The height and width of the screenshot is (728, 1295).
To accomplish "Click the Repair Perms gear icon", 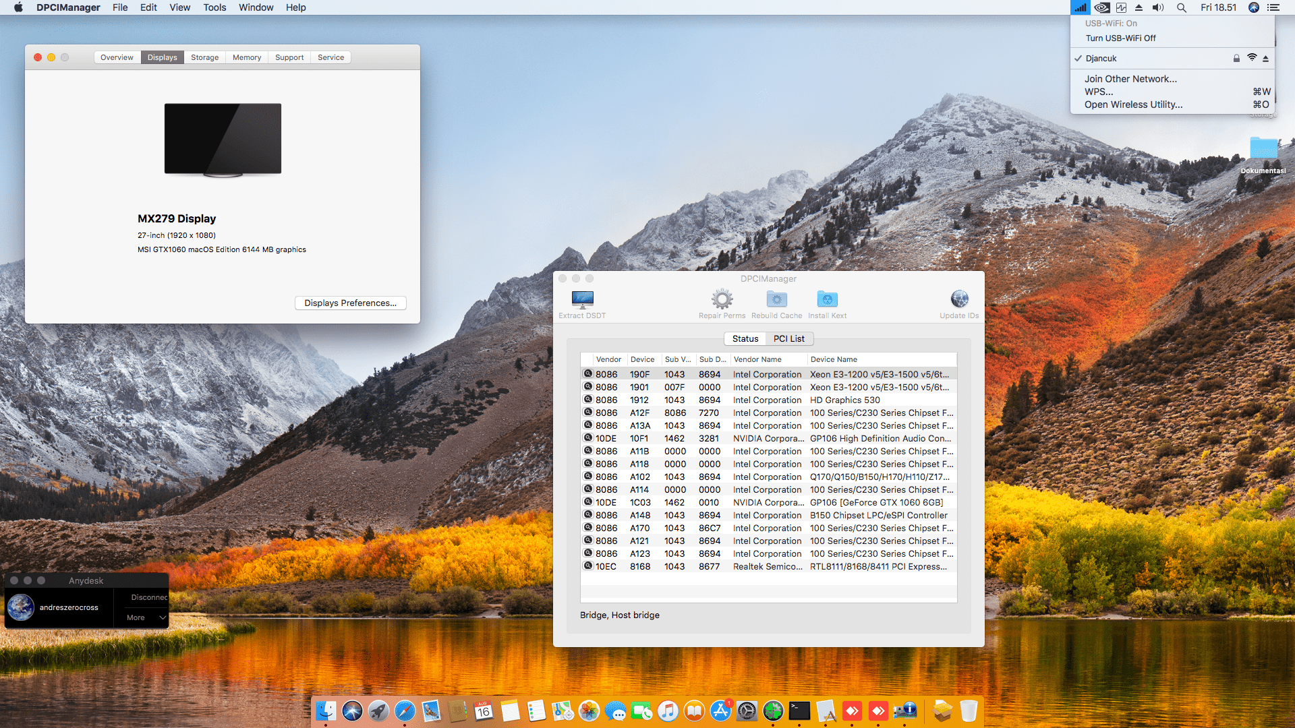I will pos(722,299).
